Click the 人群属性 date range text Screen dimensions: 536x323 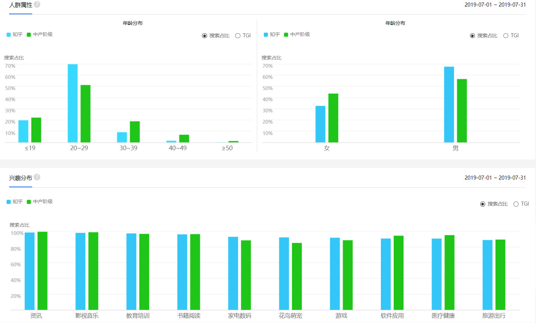pyautogui.click(x=495, y=5)
